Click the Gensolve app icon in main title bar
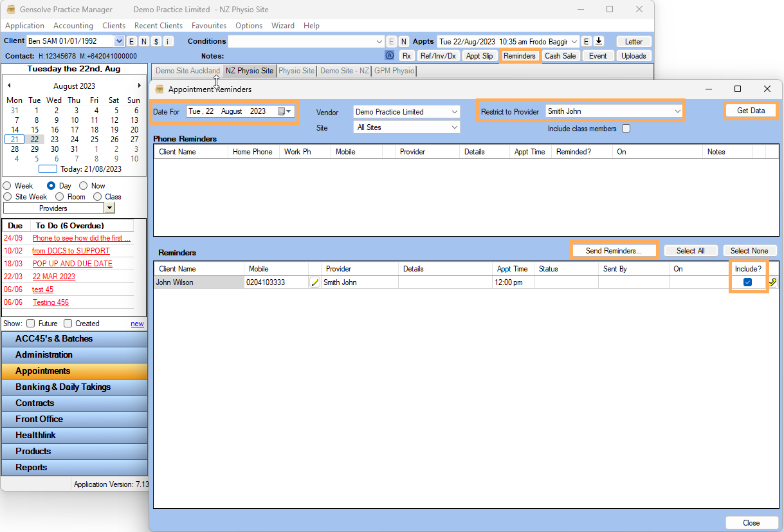The height and width of the screenshot is (532, 784). [11, 10]
